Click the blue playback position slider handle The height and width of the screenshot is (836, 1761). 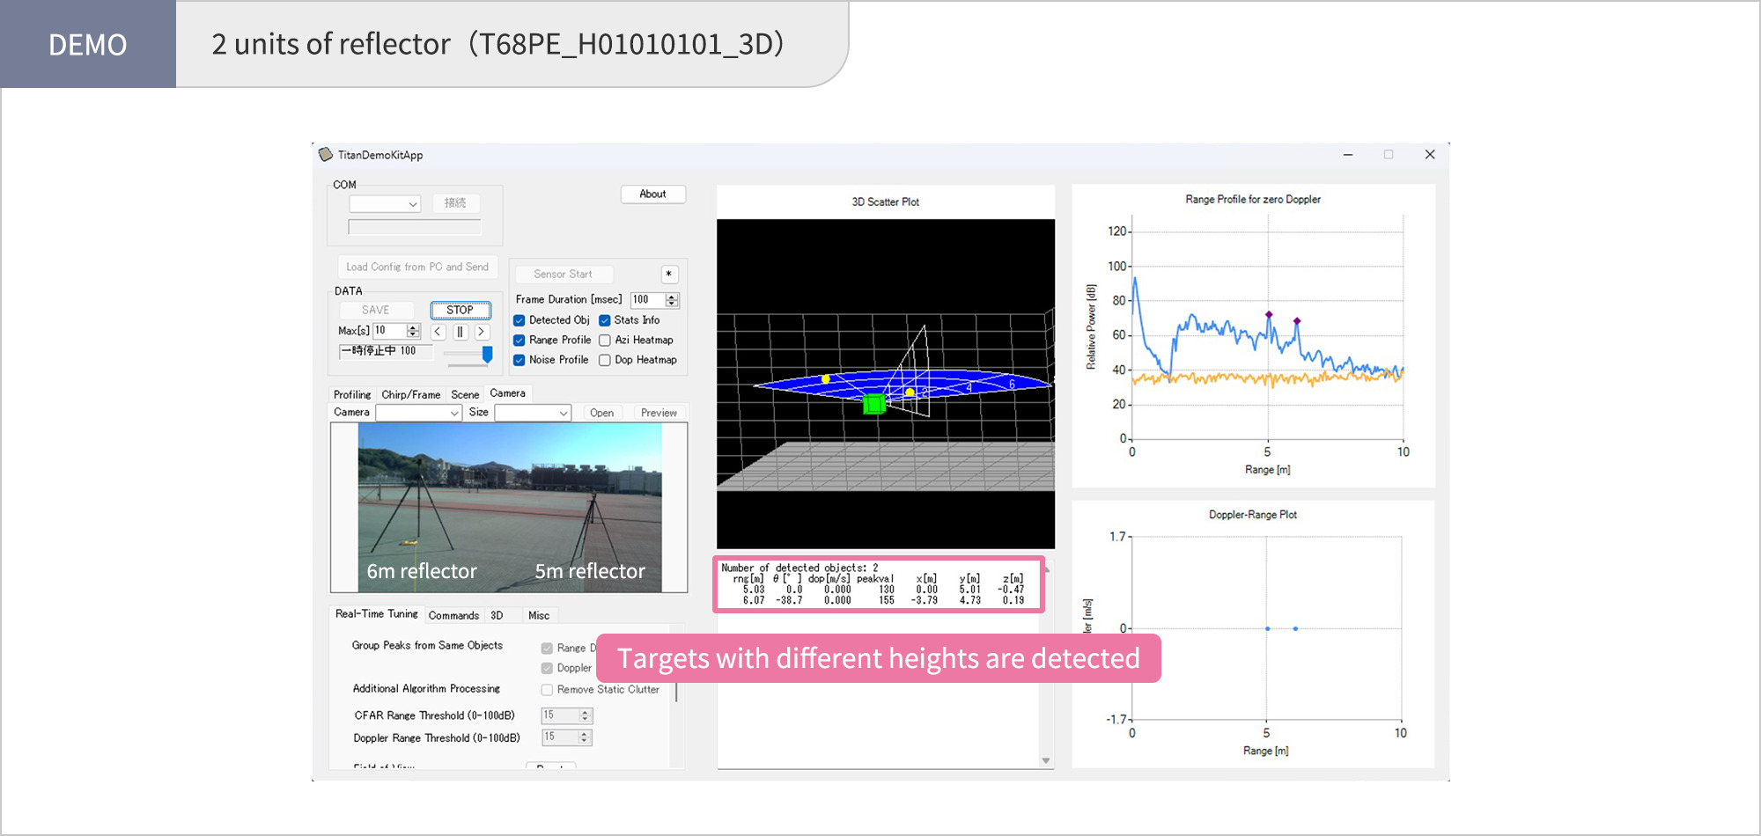pos(487,354)
